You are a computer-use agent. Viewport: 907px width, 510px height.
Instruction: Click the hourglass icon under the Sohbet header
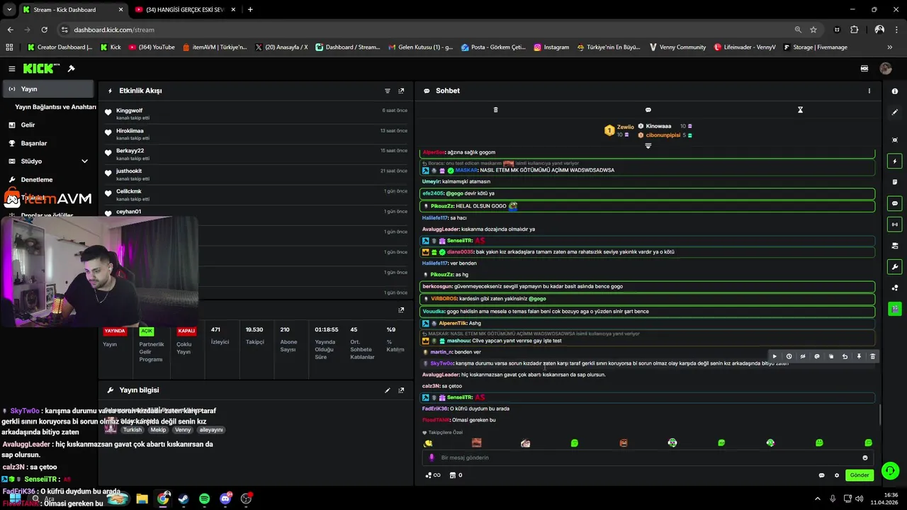pos(800,110)
